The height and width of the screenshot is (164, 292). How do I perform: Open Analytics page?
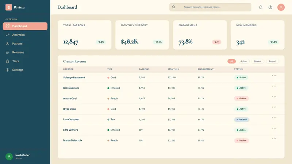[x=25, y=35]
